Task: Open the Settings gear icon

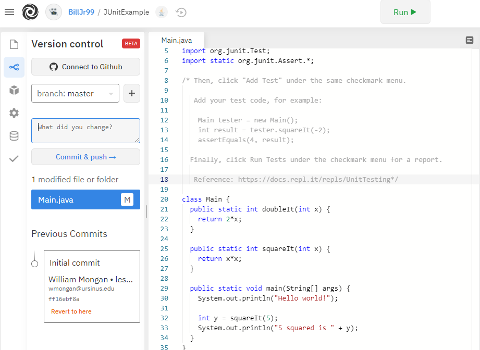Action: 14,113
